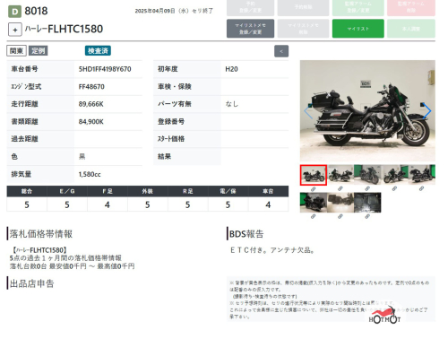
Task: Open link icon under the second thumbnail
Action: 340,188
